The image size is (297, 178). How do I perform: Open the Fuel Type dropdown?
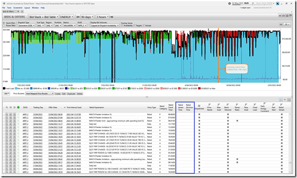[40, 26]
